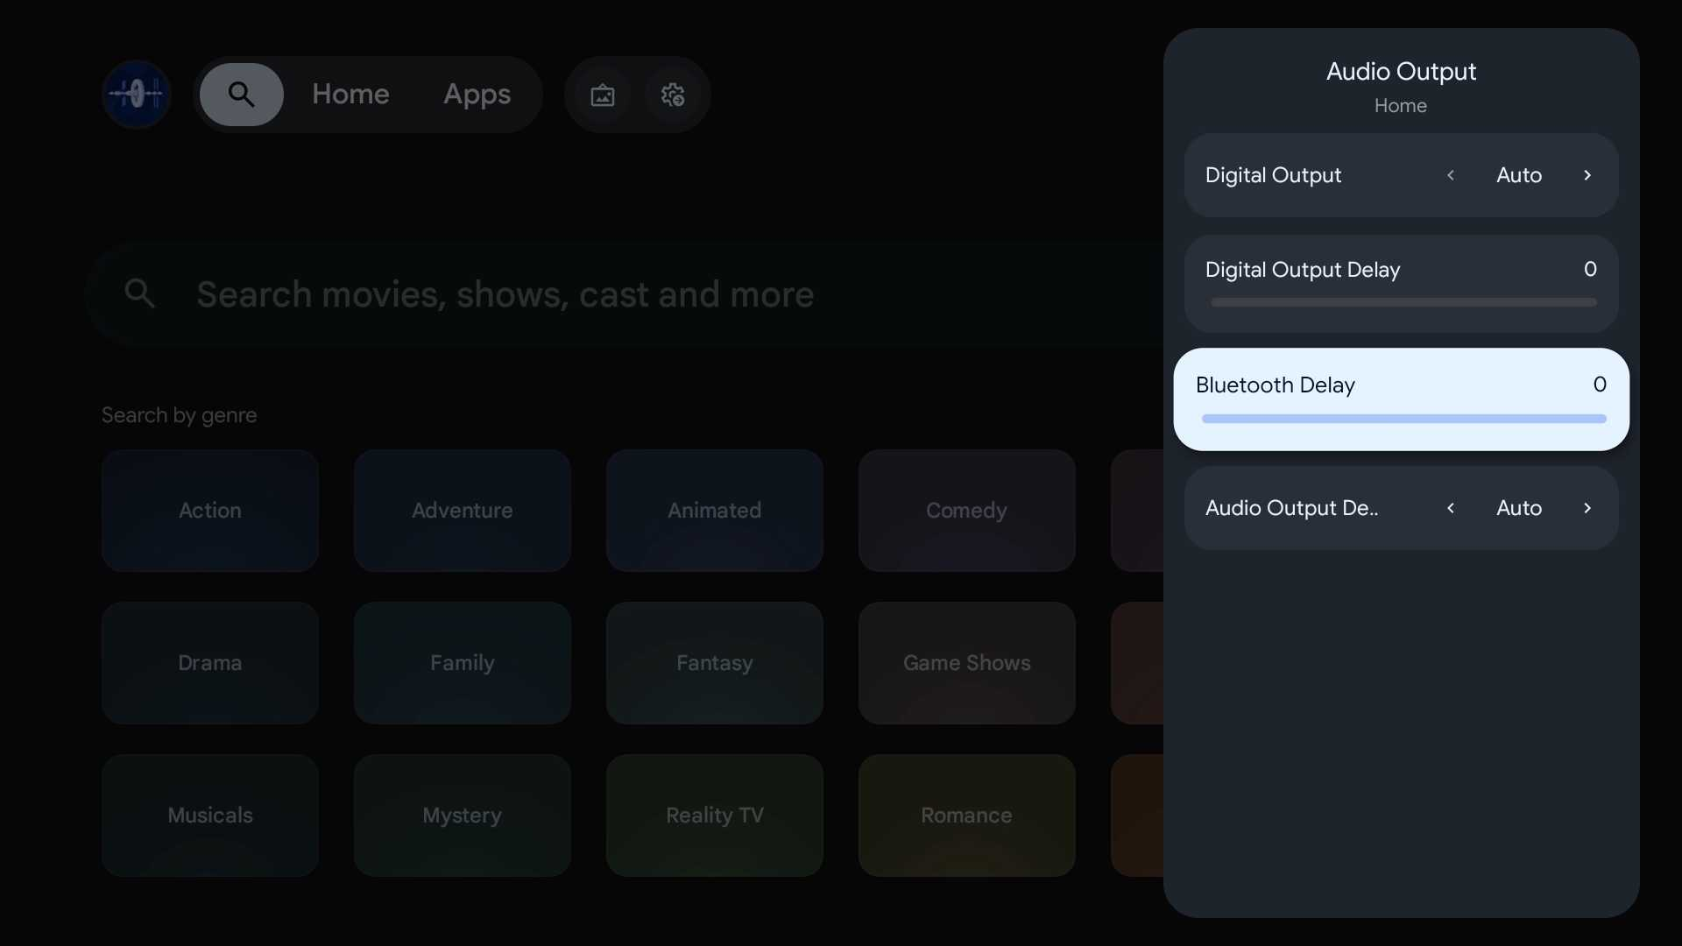The image size is (1682, 946).
Task: Select the Adventure genre card
Action: click(462, 511)
